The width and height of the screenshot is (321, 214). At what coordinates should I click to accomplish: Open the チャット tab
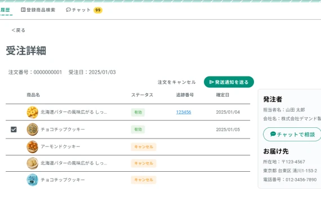point(78,10)
